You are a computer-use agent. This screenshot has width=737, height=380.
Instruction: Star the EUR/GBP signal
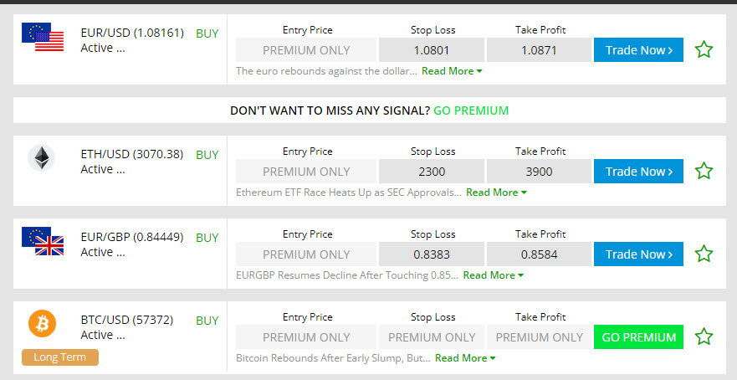point(704,254)
